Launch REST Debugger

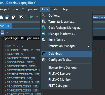tap(66, 86)
